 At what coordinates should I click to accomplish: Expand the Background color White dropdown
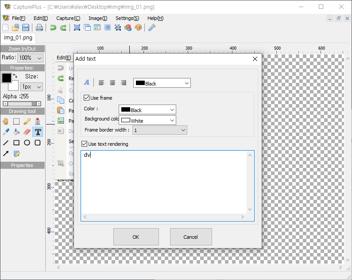(147, 120)
